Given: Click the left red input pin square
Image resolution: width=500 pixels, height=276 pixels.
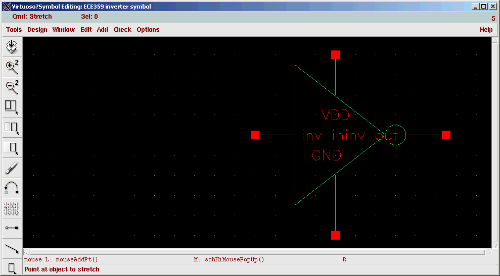Looking at the screenshot, I should [255, 135].
